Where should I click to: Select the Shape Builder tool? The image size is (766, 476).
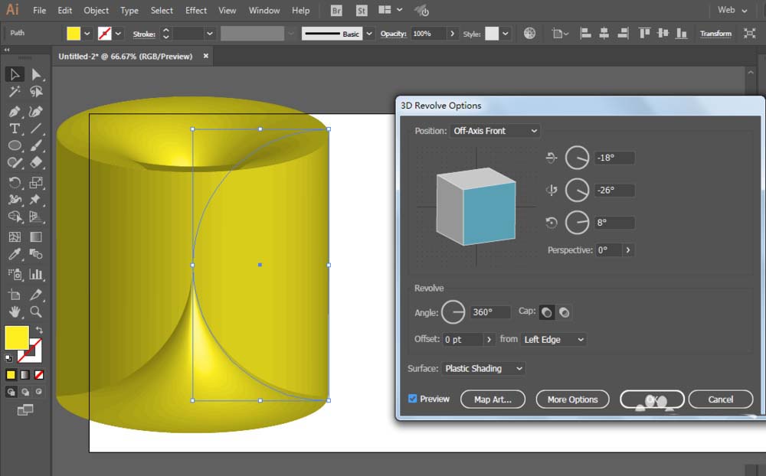click(15, 217)
